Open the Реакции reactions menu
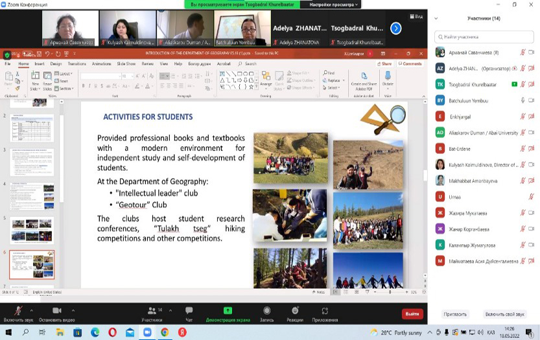Screen dimensions: 540x340 (295, 311)
